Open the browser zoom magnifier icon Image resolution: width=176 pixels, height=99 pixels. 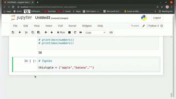click(x=158, y=7)
